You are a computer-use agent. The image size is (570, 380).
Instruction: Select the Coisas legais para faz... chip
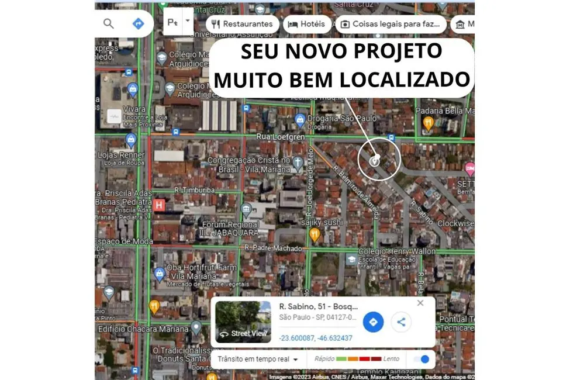[391, 24]
